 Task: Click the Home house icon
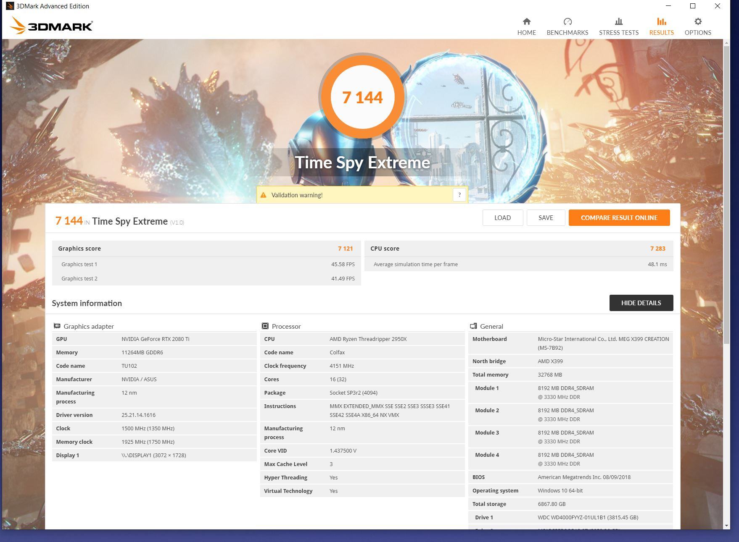(x=526, y=21)
